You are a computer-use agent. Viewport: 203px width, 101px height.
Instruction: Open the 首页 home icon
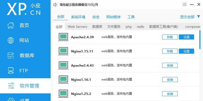tap(11, 25)
